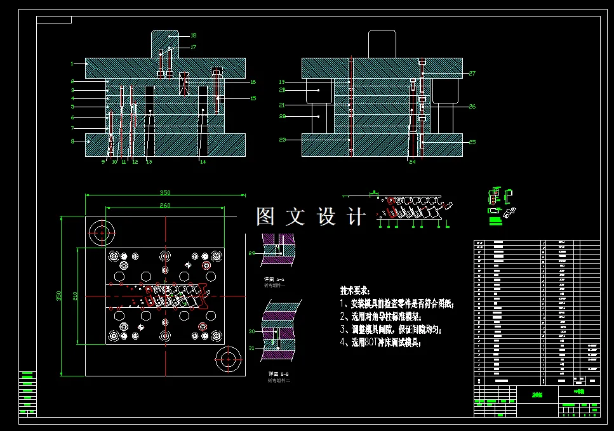Select part callout number 25
The image size is (614, 431).
point(472,142)
